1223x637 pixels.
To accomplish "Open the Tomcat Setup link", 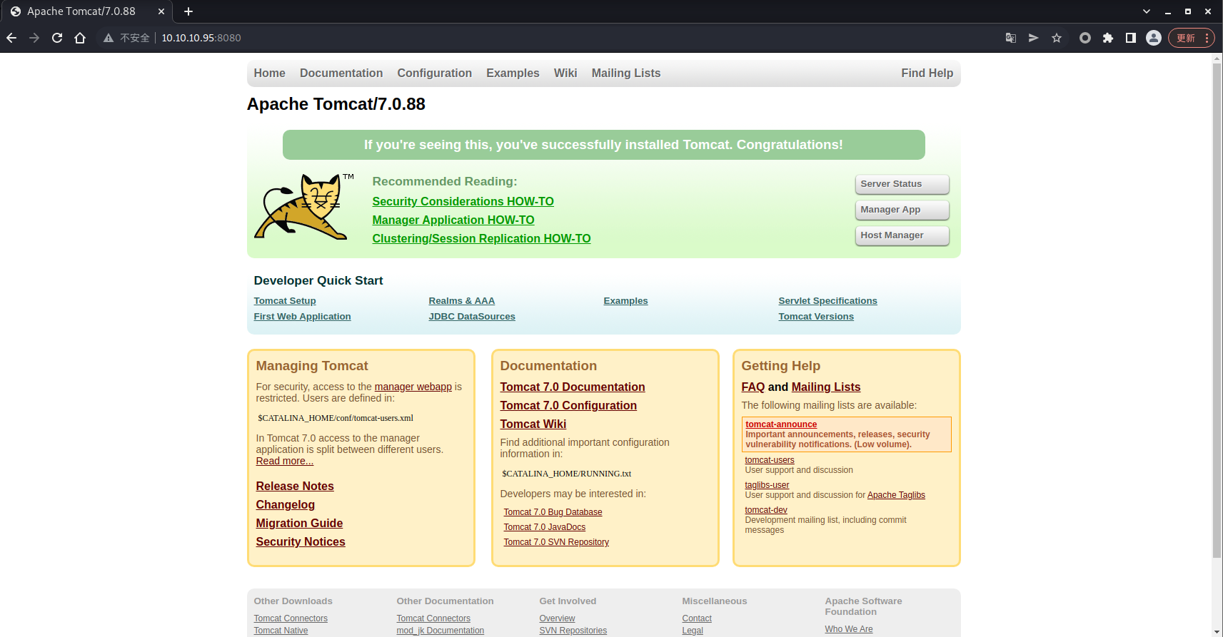I will click(285, 300).
